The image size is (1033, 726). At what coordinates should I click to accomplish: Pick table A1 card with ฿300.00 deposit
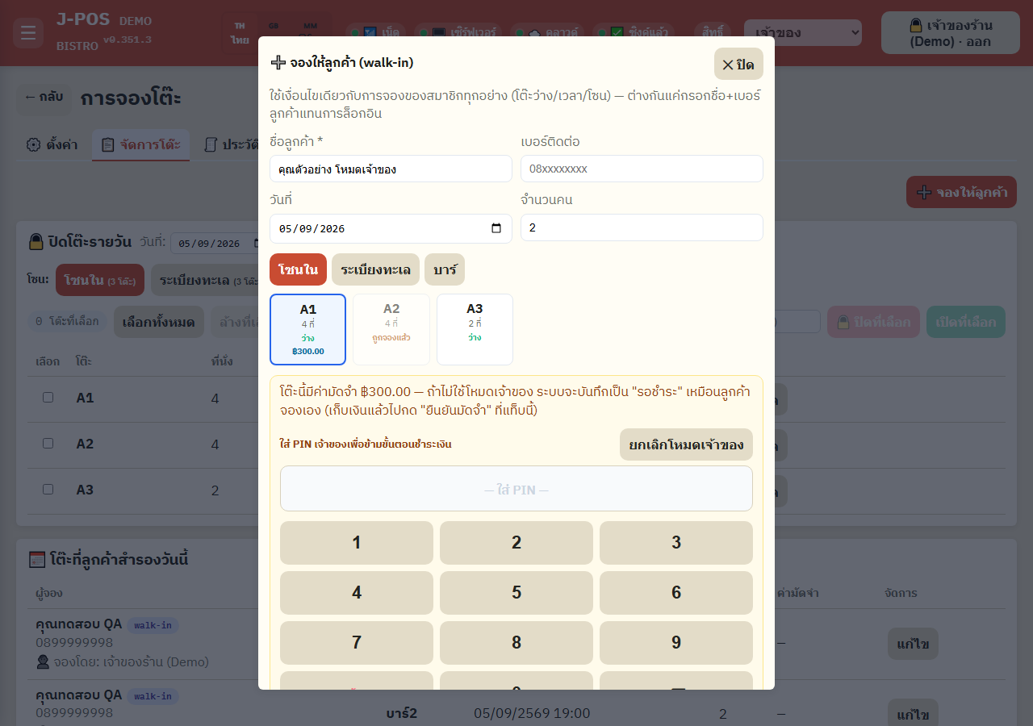point(307,329)
